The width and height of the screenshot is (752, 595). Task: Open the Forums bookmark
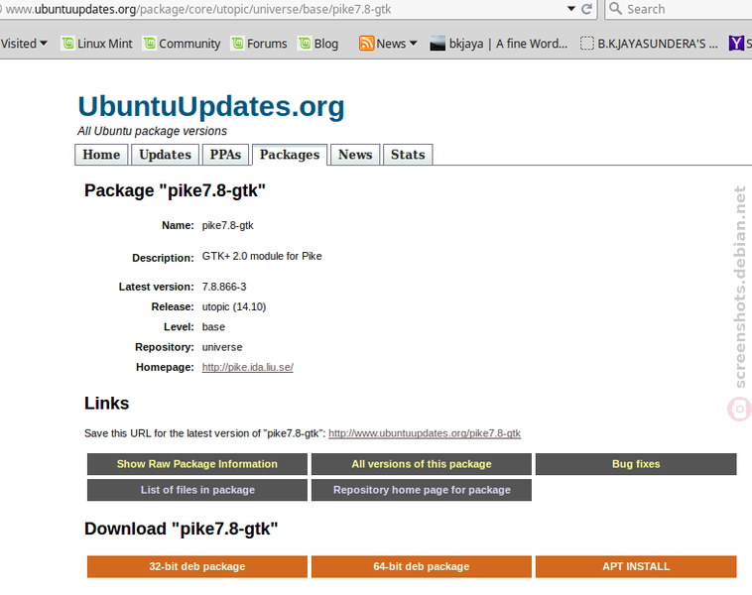(x=259, y=44)
